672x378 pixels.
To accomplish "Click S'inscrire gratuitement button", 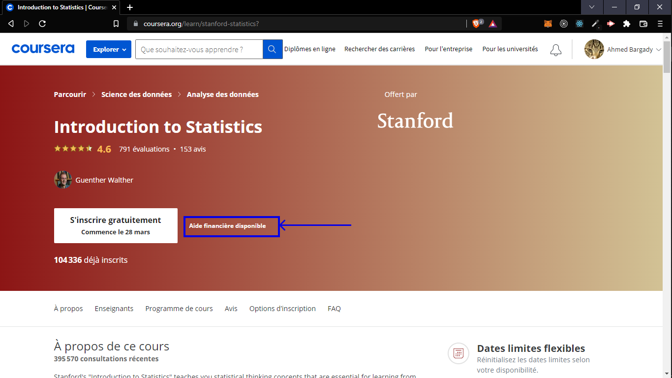I will [116, 225].
